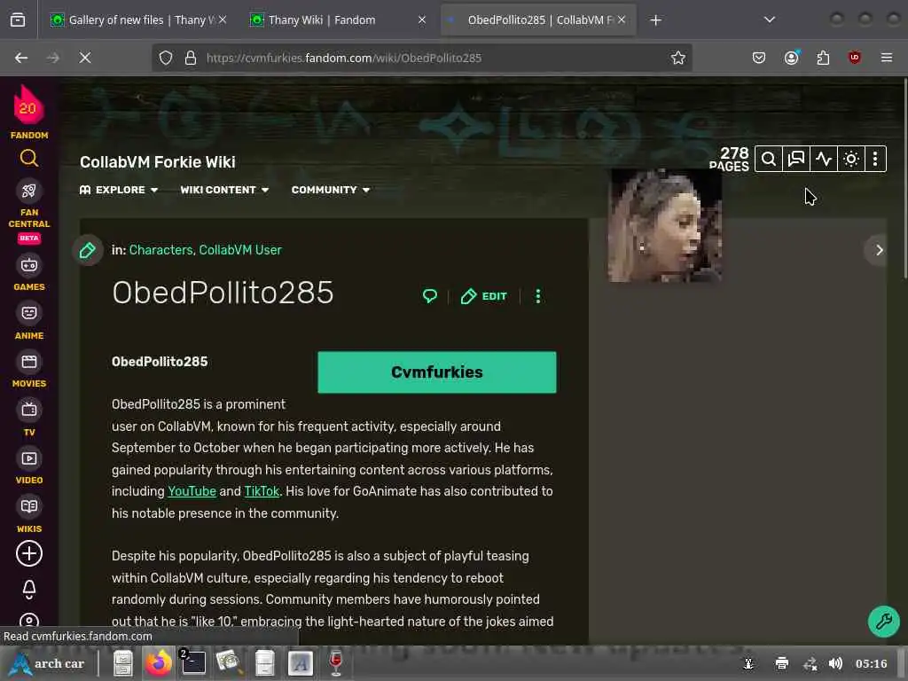
Task: Open the Fandom sidebar search icon
Action: (x=29, y=158)
